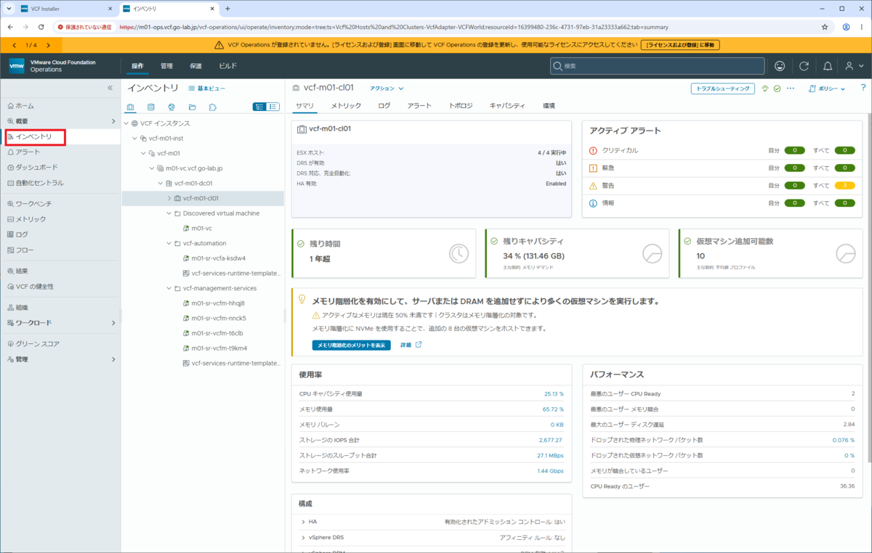Viewport: 872px width, 553px height.
Task: Open the user account menu
Action: [x=855, y=66]
